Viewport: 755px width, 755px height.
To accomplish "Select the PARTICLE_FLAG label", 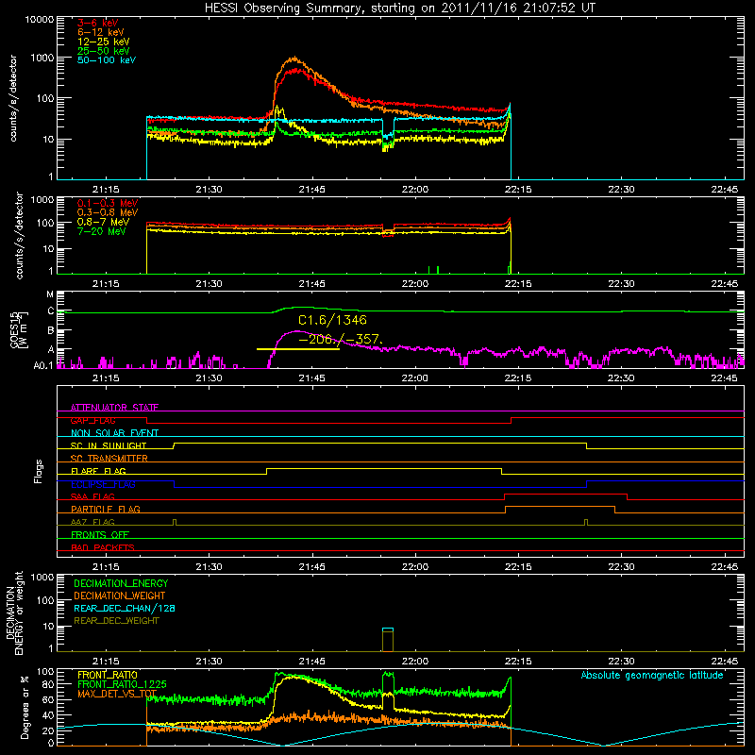I will tap(106, 509).
